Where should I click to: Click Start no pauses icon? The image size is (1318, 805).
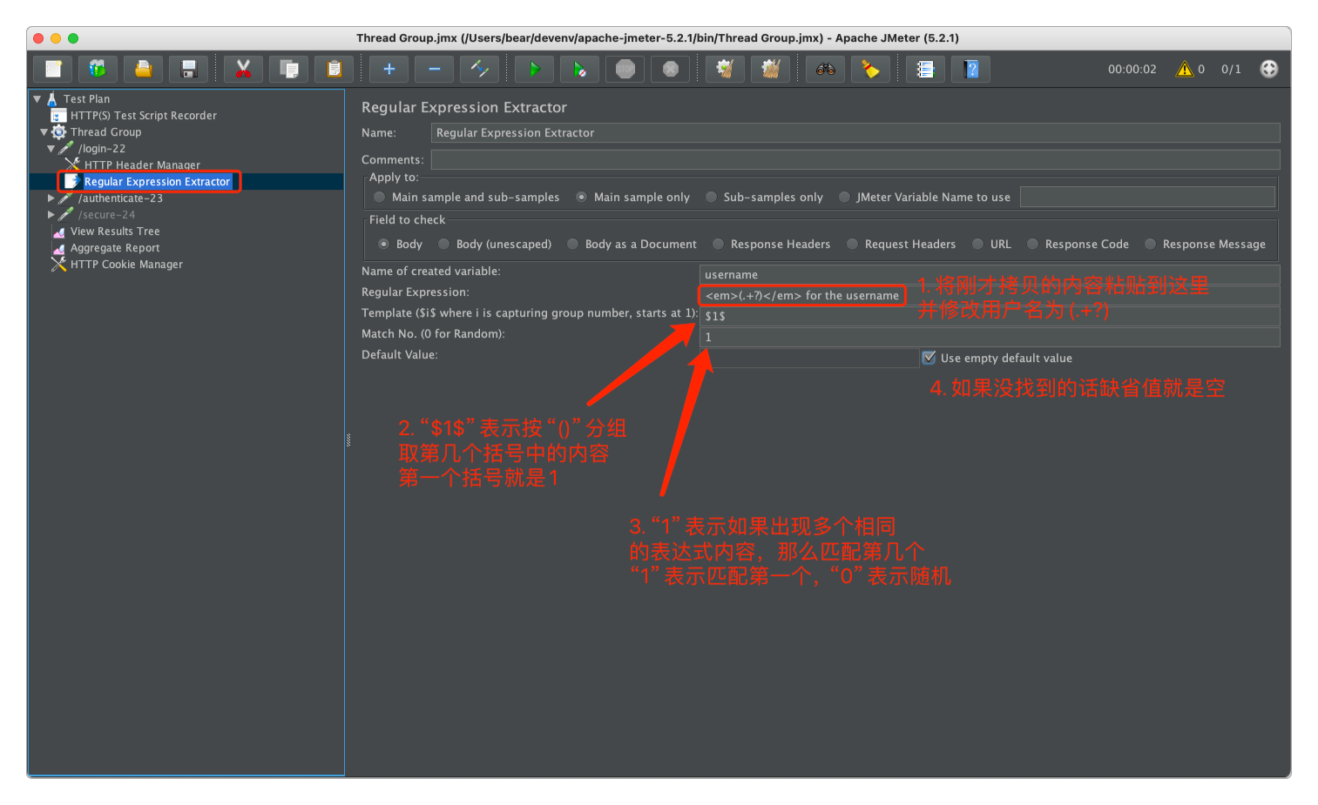[x=579, y=69]
